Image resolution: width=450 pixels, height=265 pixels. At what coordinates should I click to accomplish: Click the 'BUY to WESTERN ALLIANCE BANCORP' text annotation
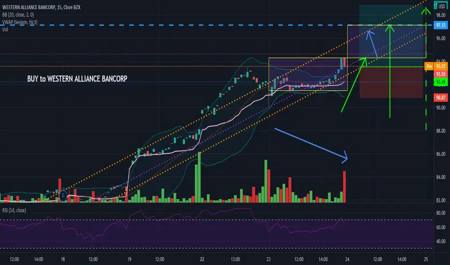click(77, 79)
